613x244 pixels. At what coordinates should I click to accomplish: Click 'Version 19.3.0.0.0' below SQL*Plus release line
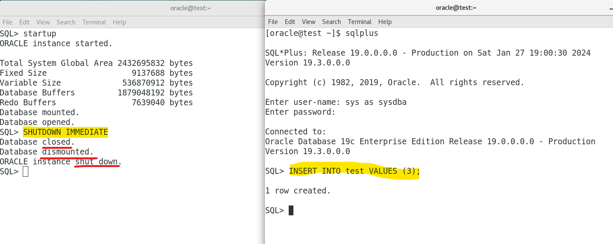click(x=308, y=62)
